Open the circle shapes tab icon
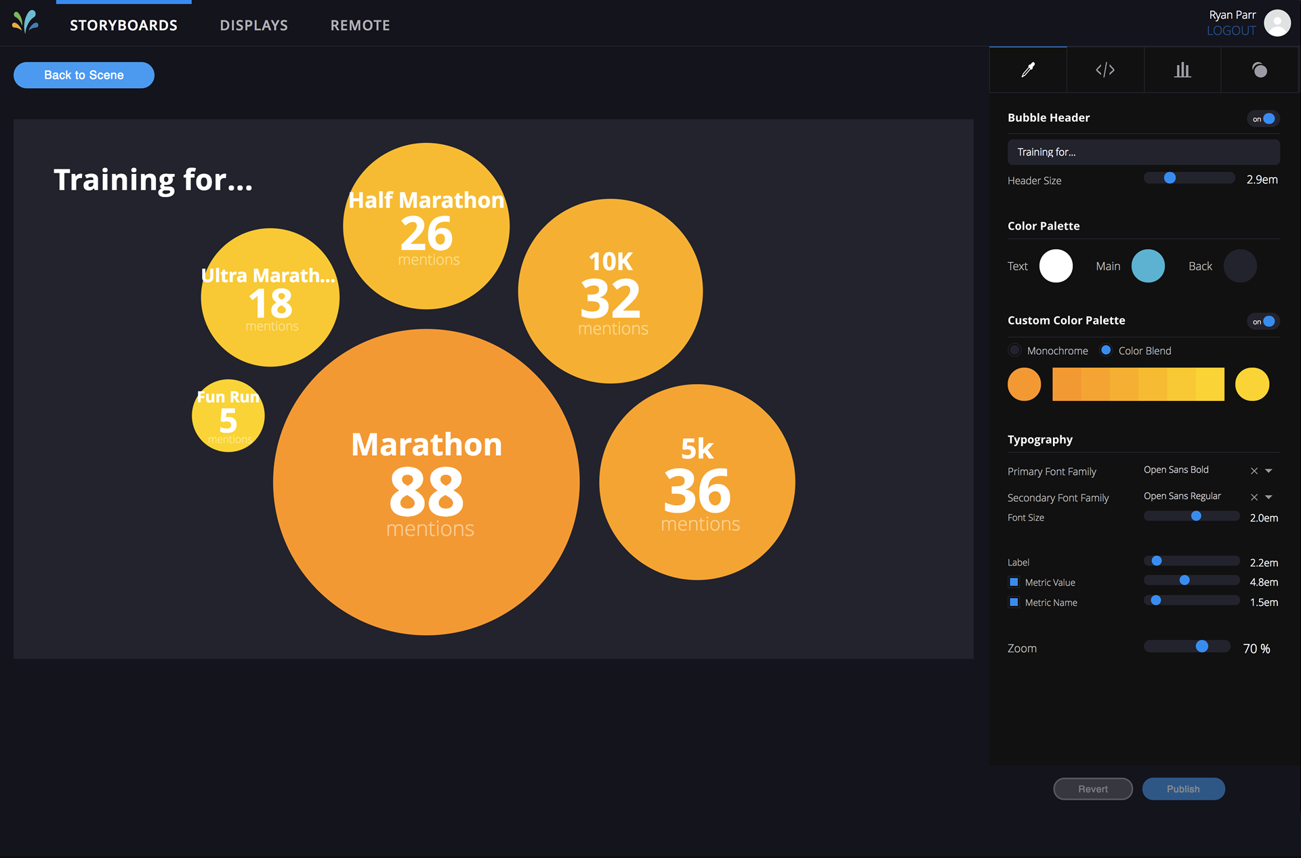Viewport: 1301px width, 858px height. click(1260, 70)
